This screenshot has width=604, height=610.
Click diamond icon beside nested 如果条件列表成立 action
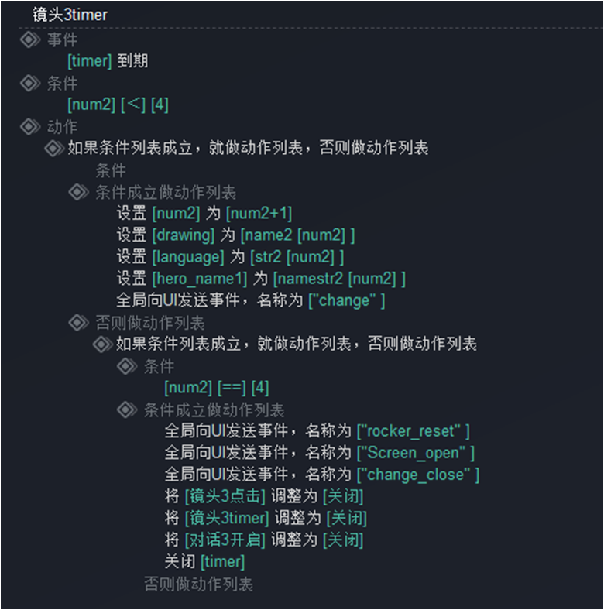(102, 344)
